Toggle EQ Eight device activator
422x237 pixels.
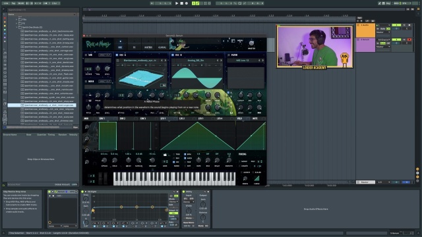tap(82, 192)
